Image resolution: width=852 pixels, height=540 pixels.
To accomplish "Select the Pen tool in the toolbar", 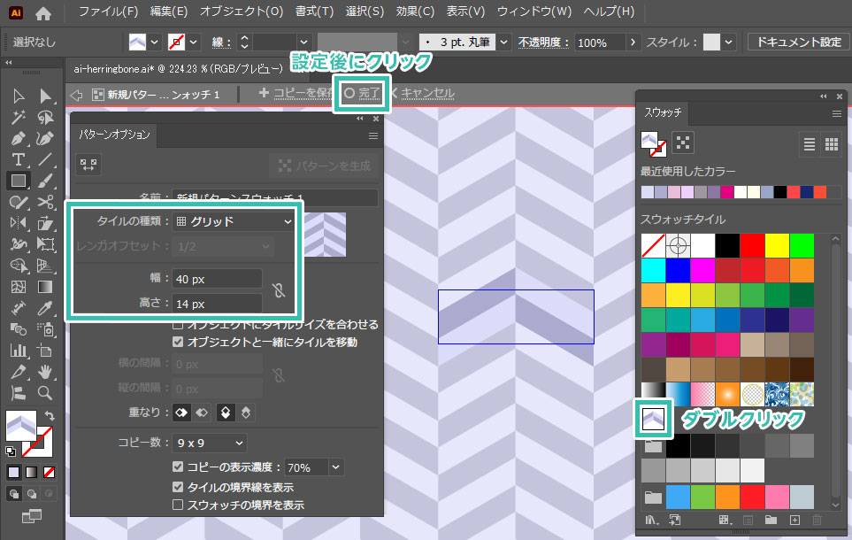I will (x=18, y=139).
